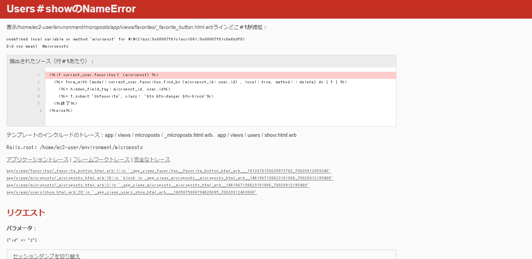The image size is (532, 259).
Task: Click the error file path line at top
Action: pyautogui.click(x=137, y=27)
